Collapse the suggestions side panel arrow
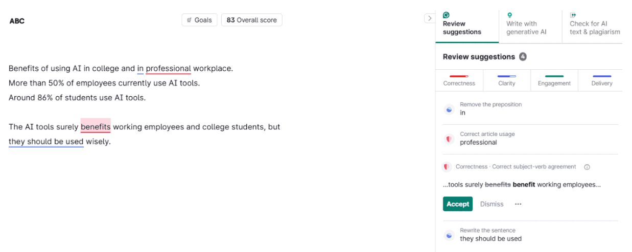The image size is (632, 252). pos(429,18)
